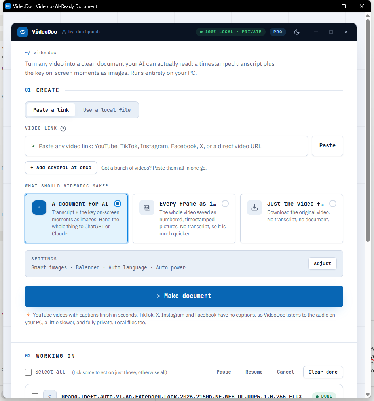This screenshot has height=401, width=374.
Task: Click the '01 CREATE' section heading
Action: coord(42,90)
